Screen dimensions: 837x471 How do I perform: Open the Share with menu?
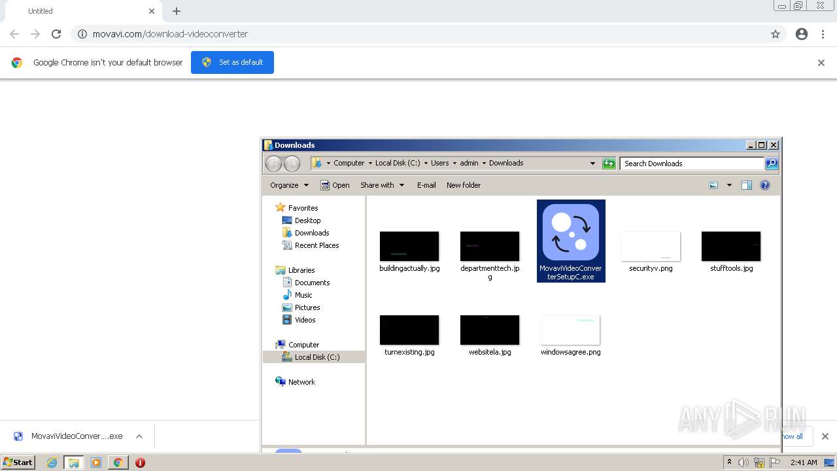click(x=382, y=185)
